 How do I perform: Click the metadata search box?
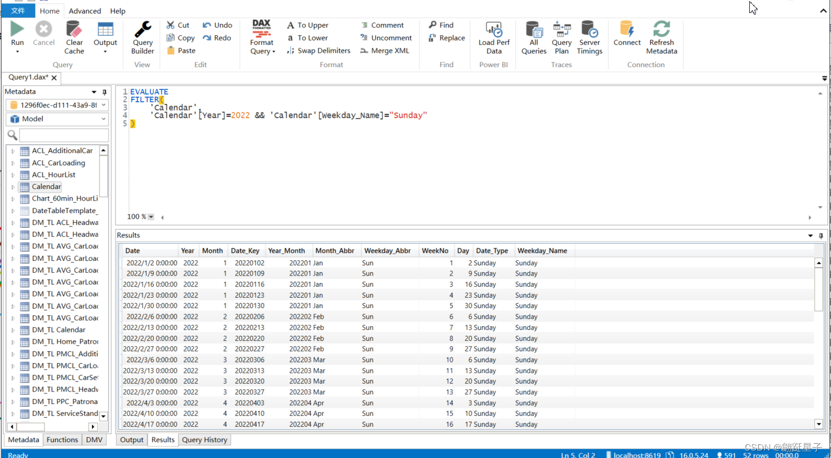[x=62, y=135]
